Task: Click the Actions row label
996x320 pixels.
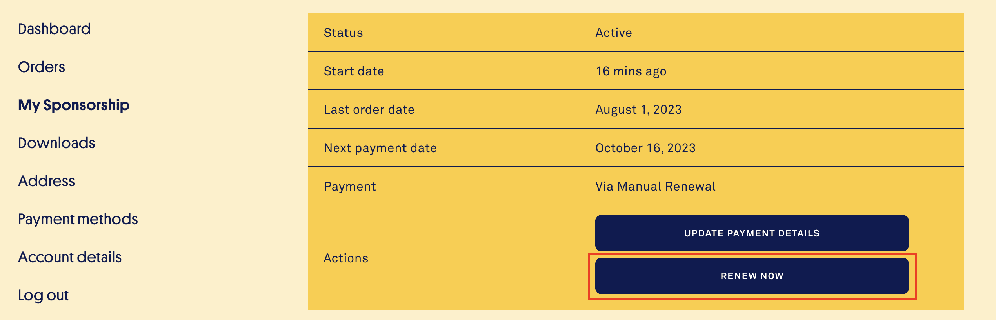Action: point(346,258)
